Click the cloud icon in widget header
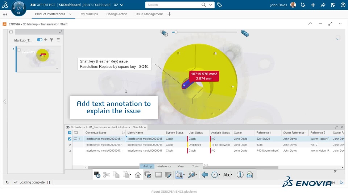Image resolution: width=348 pixels, height=196 pixels. click(310, 24)
